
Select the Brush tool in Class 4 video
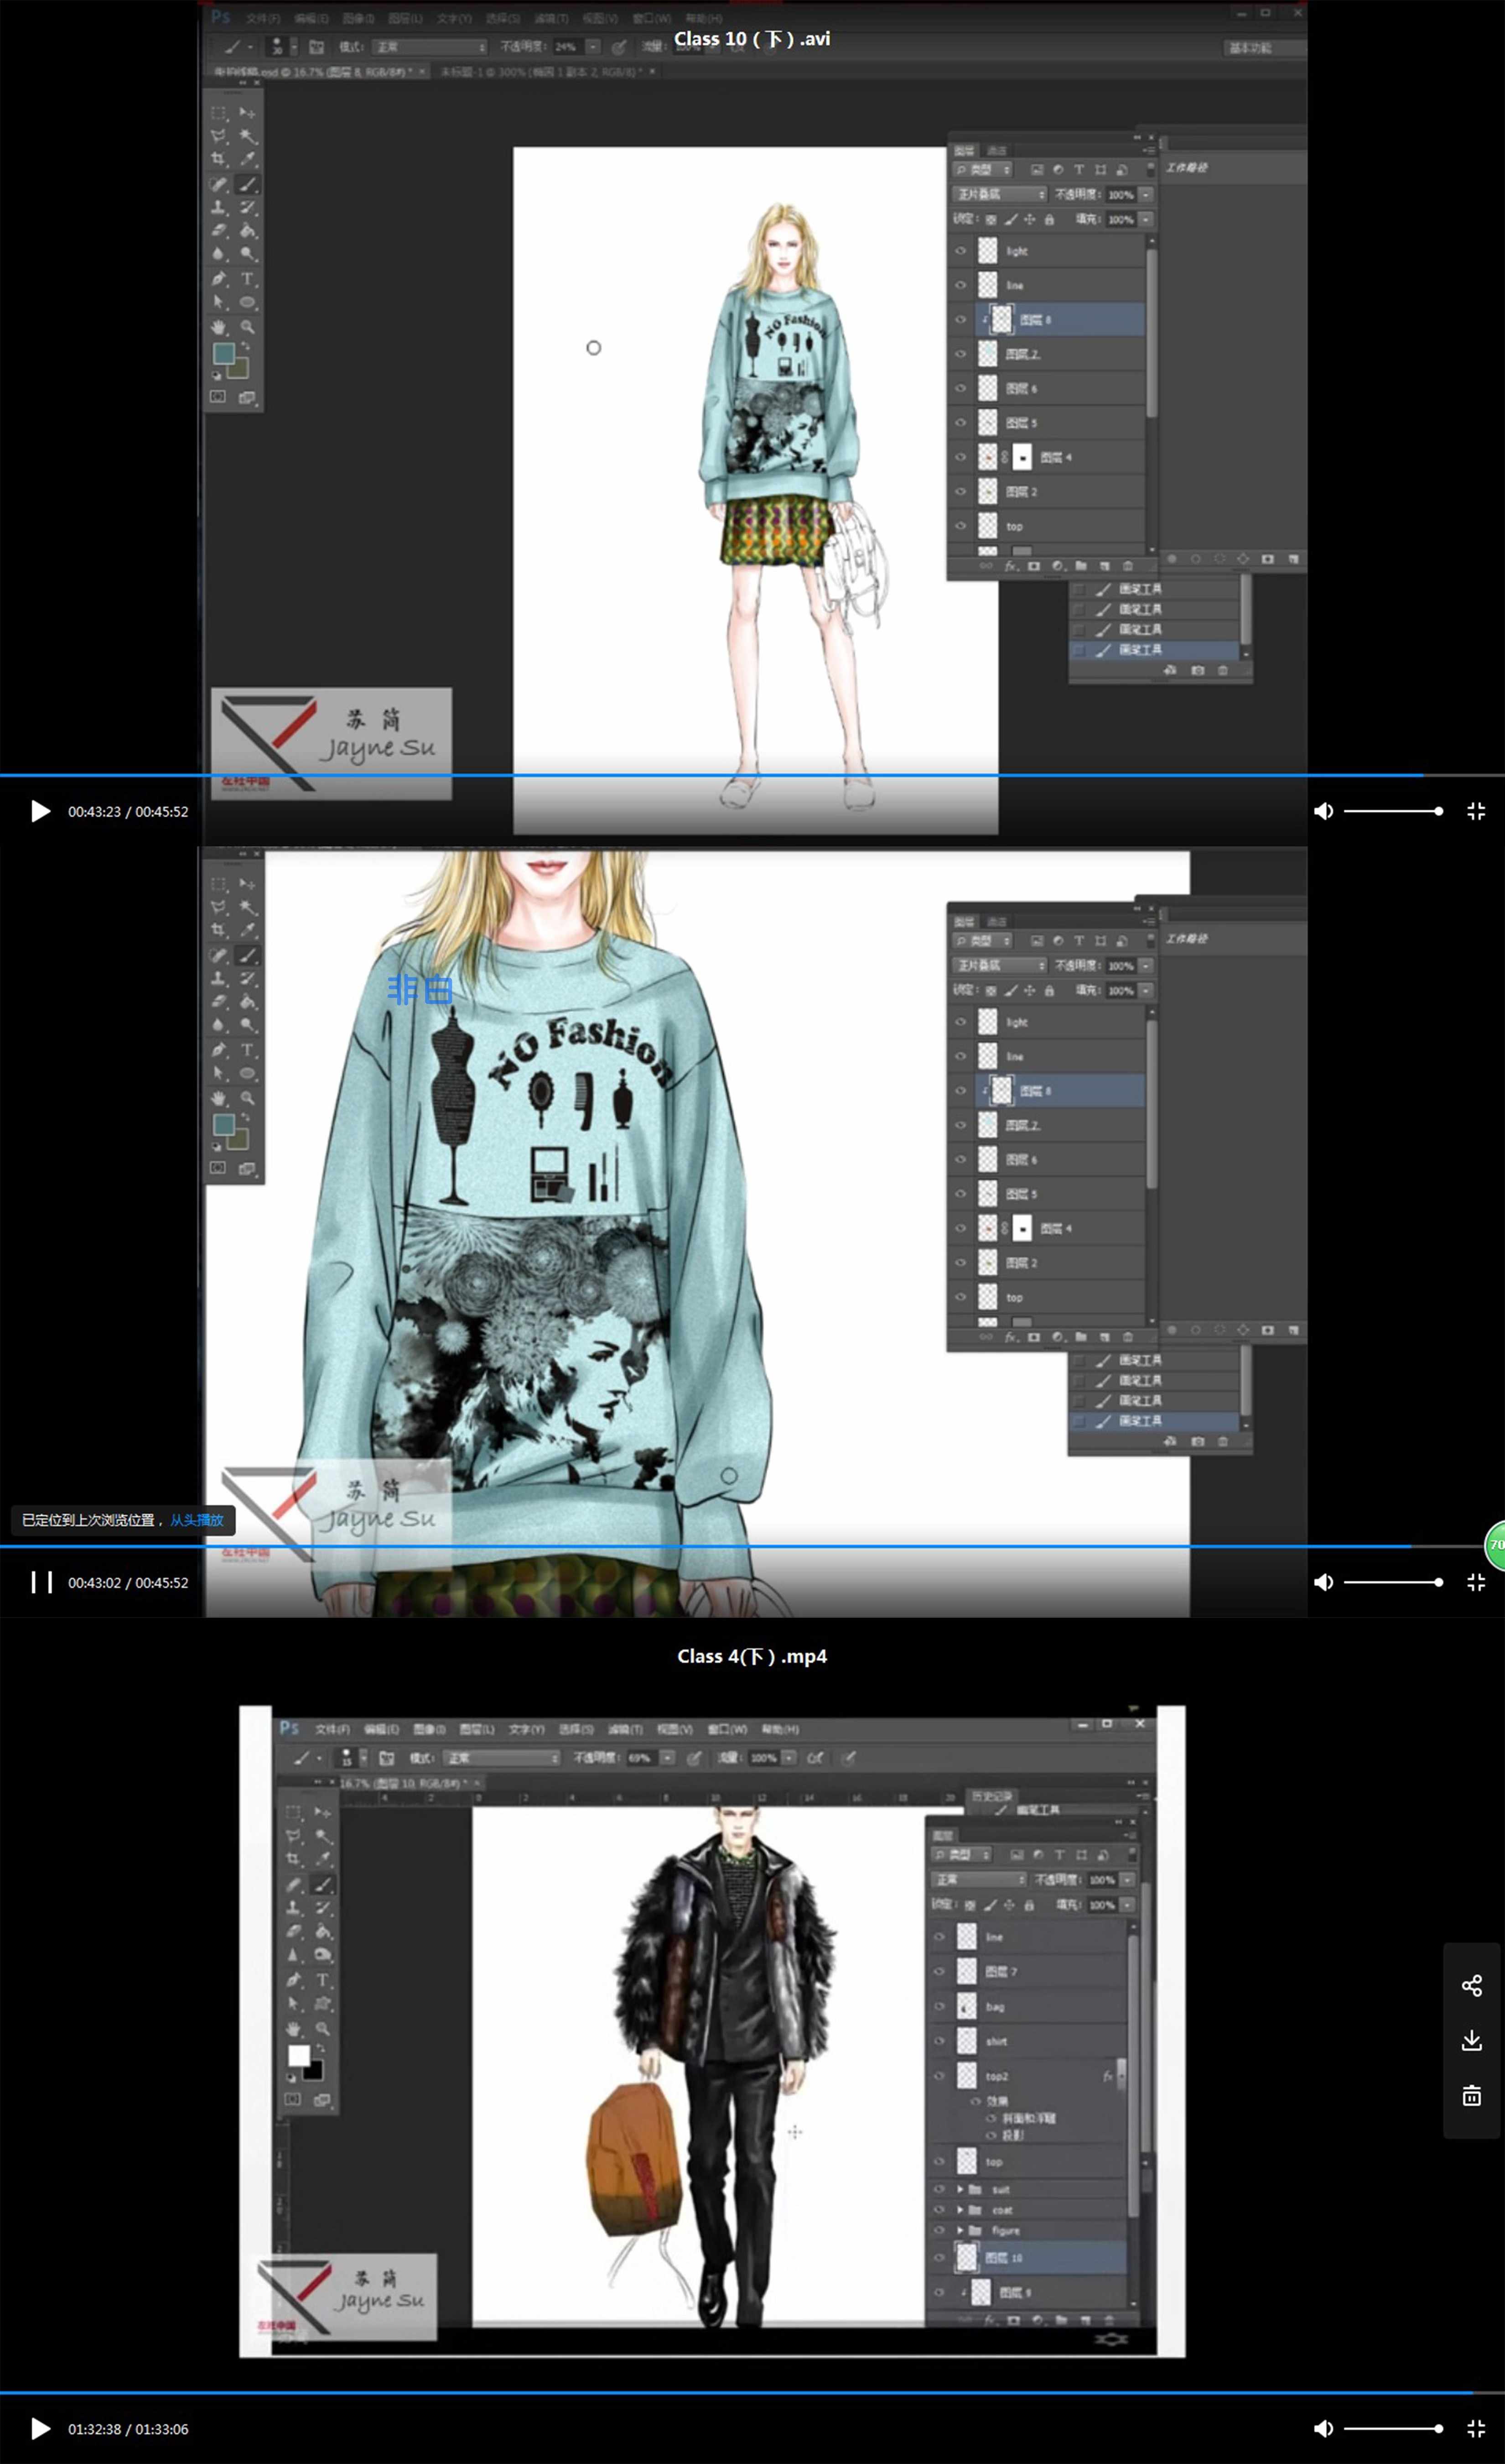click(x=323, y=1884)
